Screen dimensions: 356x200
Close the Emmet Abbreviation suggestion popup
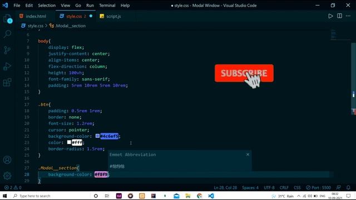248,154
